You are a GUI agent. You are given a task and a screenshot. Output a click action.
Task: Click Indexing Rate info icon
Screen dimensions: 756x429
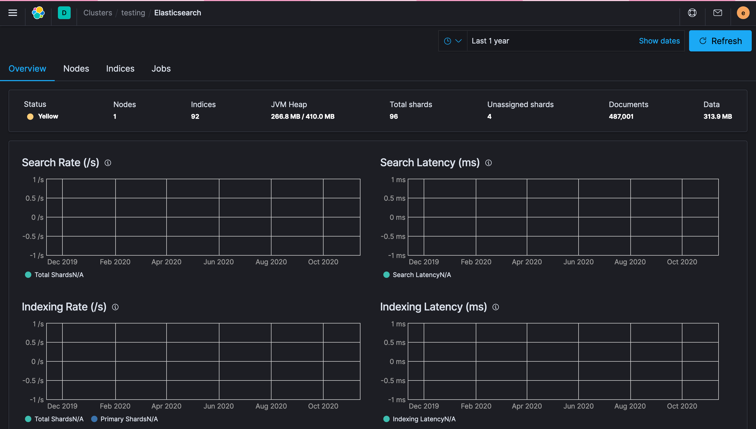(115, 307)
